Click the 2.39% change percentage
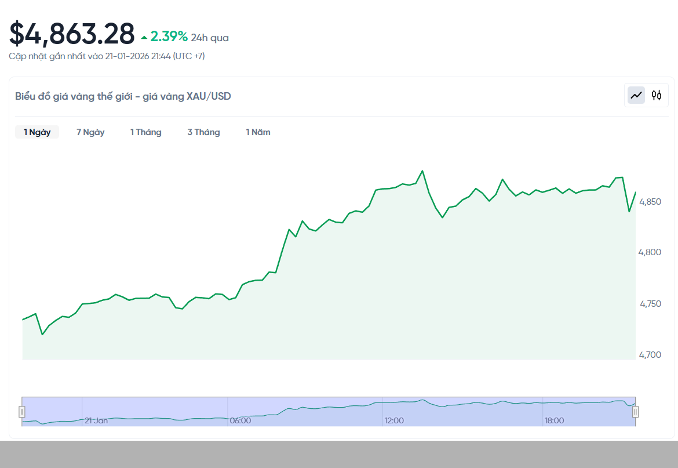 tap(169, 37)
